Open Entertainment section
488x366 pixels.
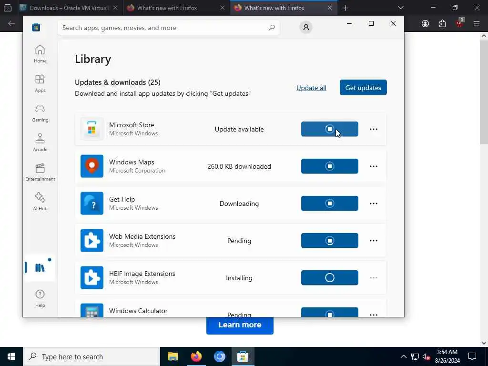(40, 172)
